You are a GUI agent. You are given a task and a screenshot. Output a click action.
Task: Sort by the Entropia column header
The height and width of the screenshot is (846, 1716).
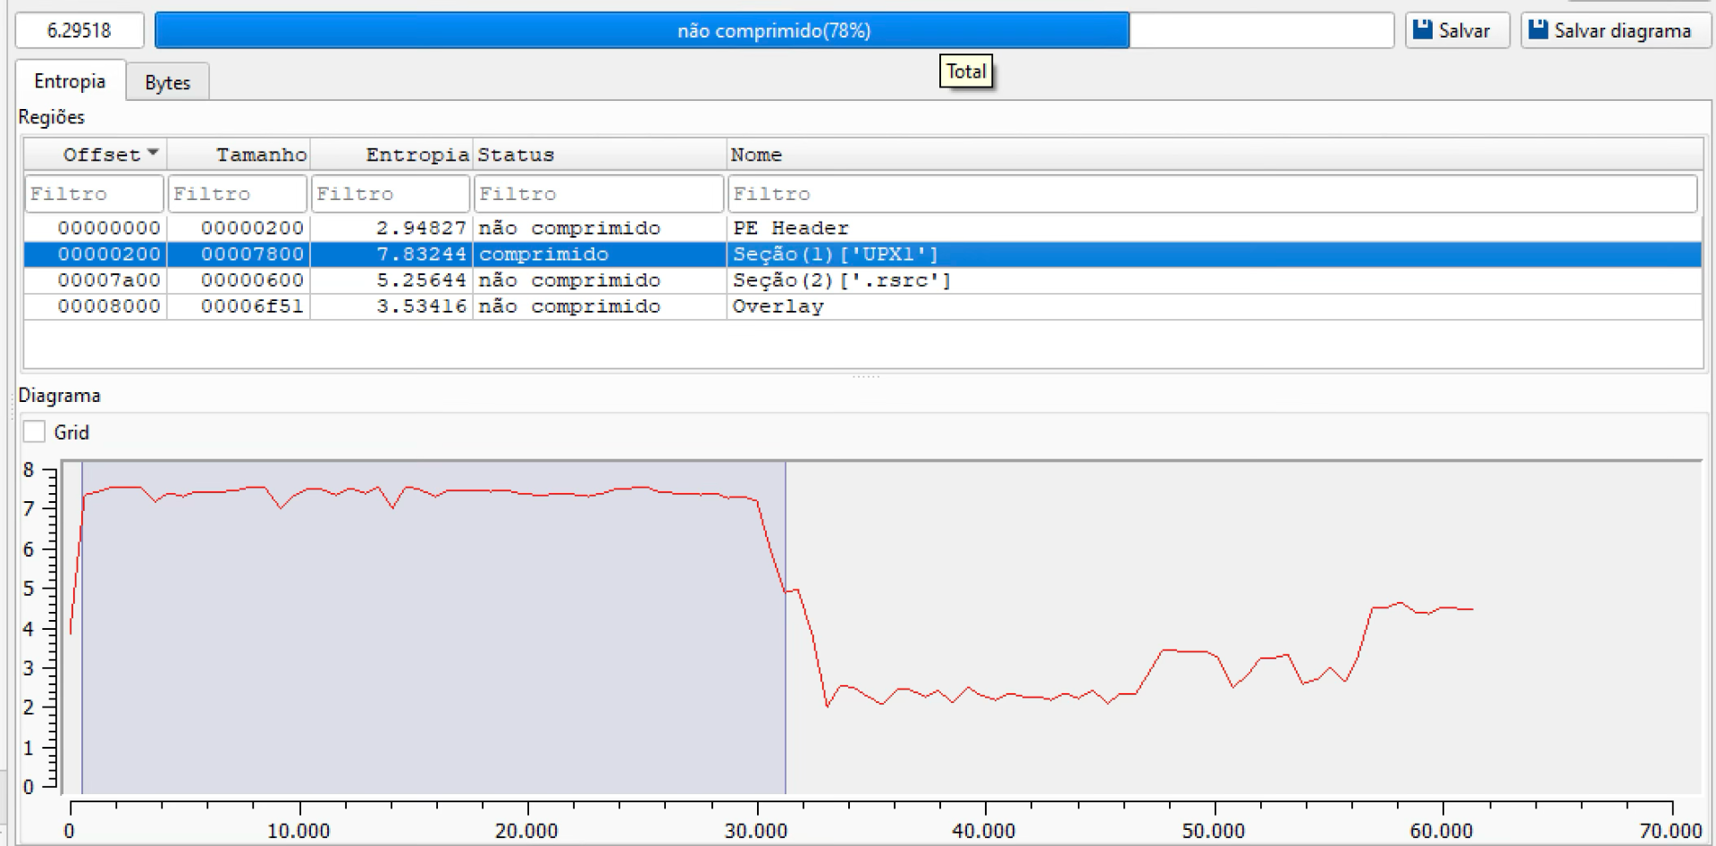click(x=391, y=155)
